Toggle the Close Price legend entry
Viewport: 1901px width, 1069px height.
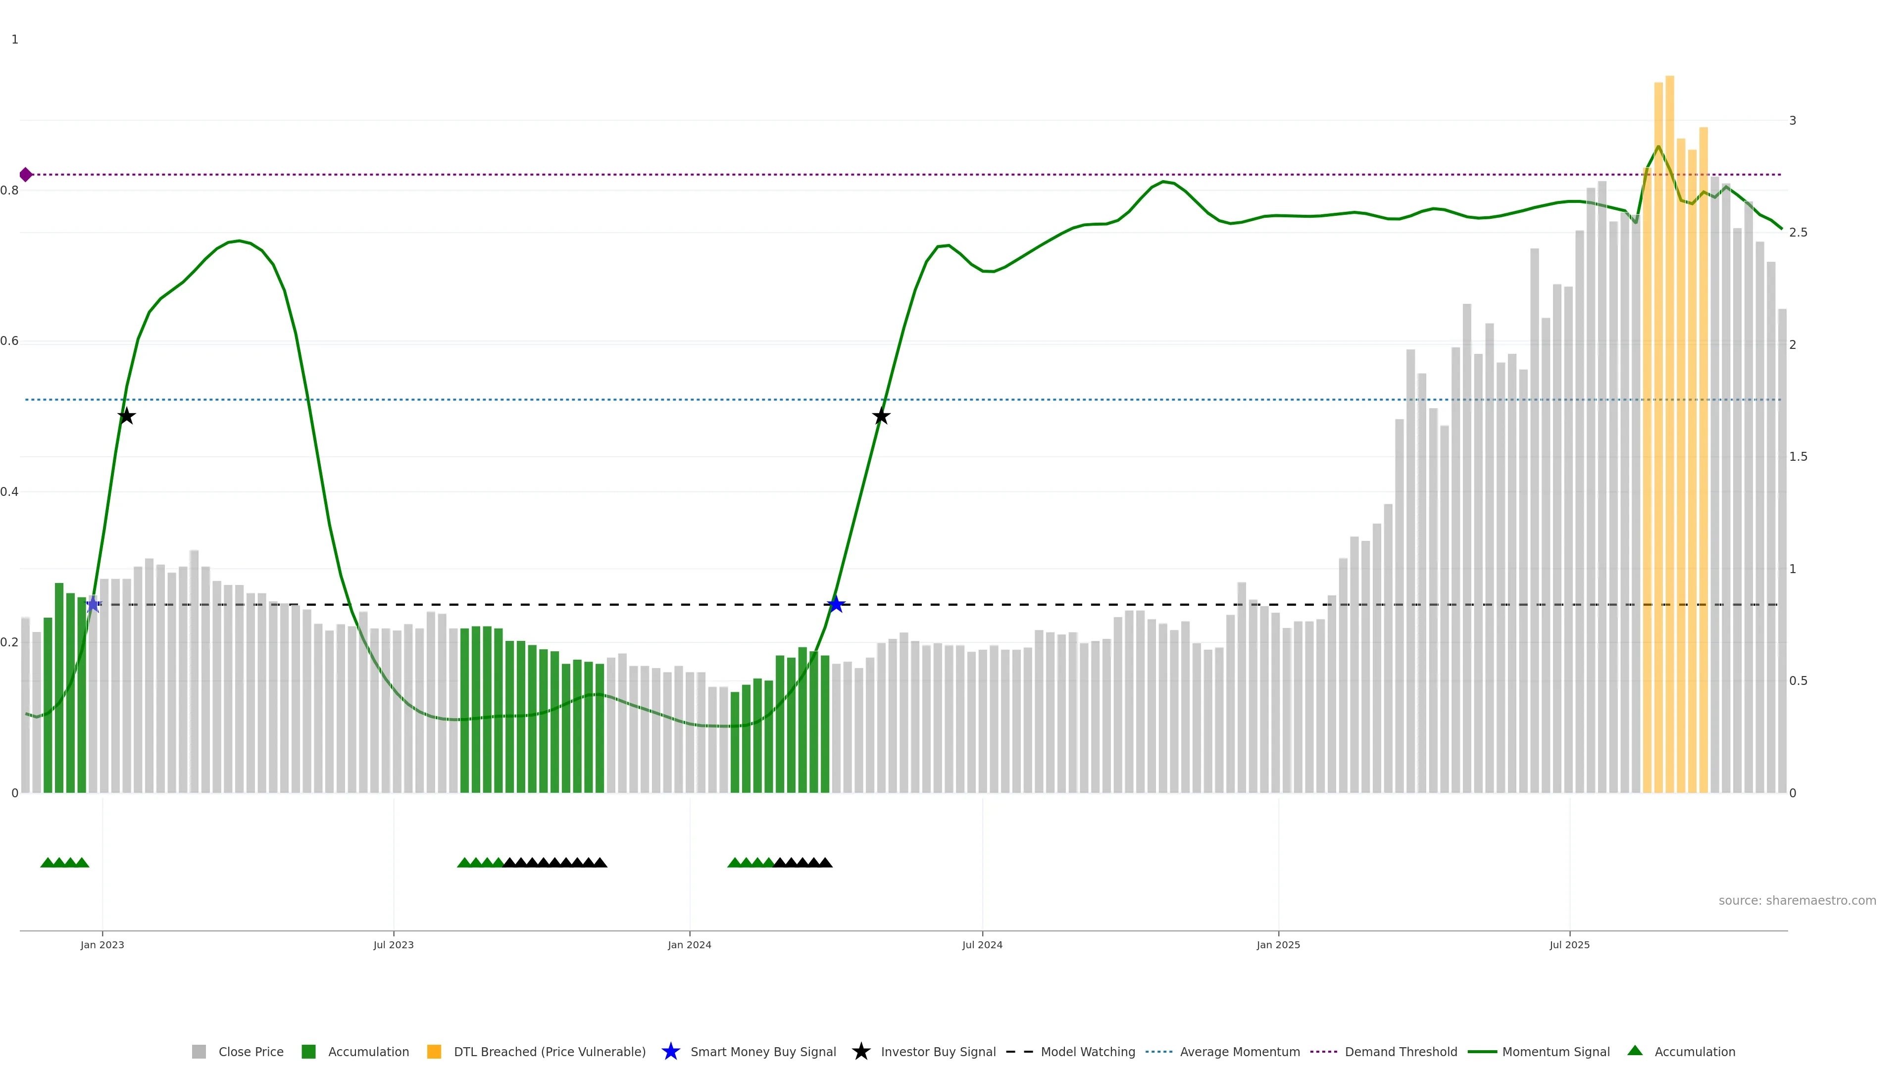click(250, 1052)
